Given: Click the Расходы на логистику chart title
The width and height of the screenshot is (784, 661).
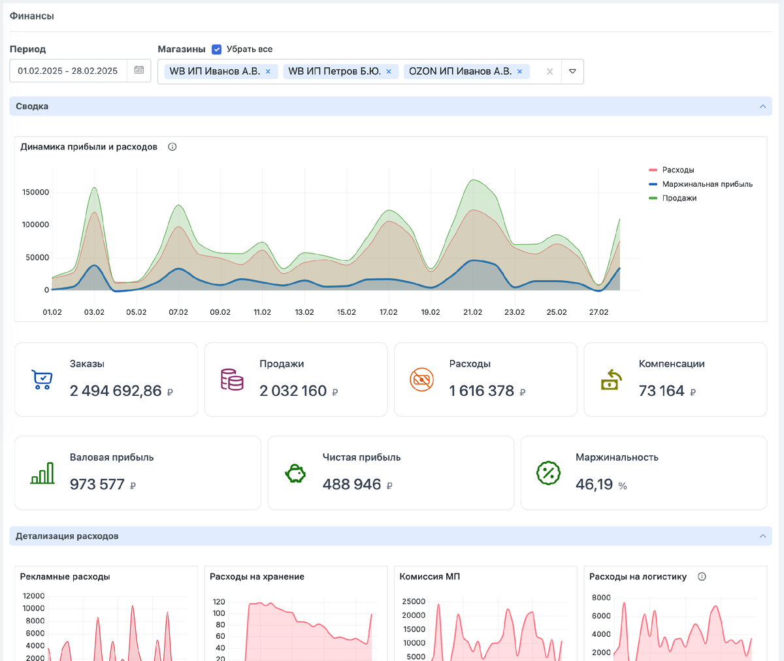Looking at the screenshot, I should 638,577.
